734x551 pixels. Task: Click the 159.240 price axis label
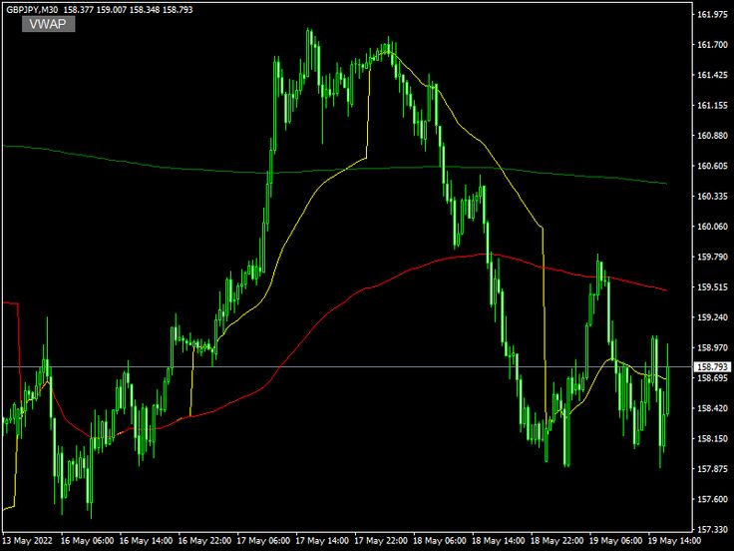click(x=712, y=317)
